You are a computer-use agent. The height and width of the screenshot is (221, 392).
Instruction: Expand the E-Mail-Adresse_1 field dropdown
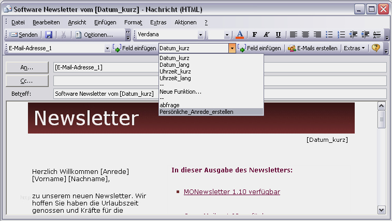[x=107, y=48]
